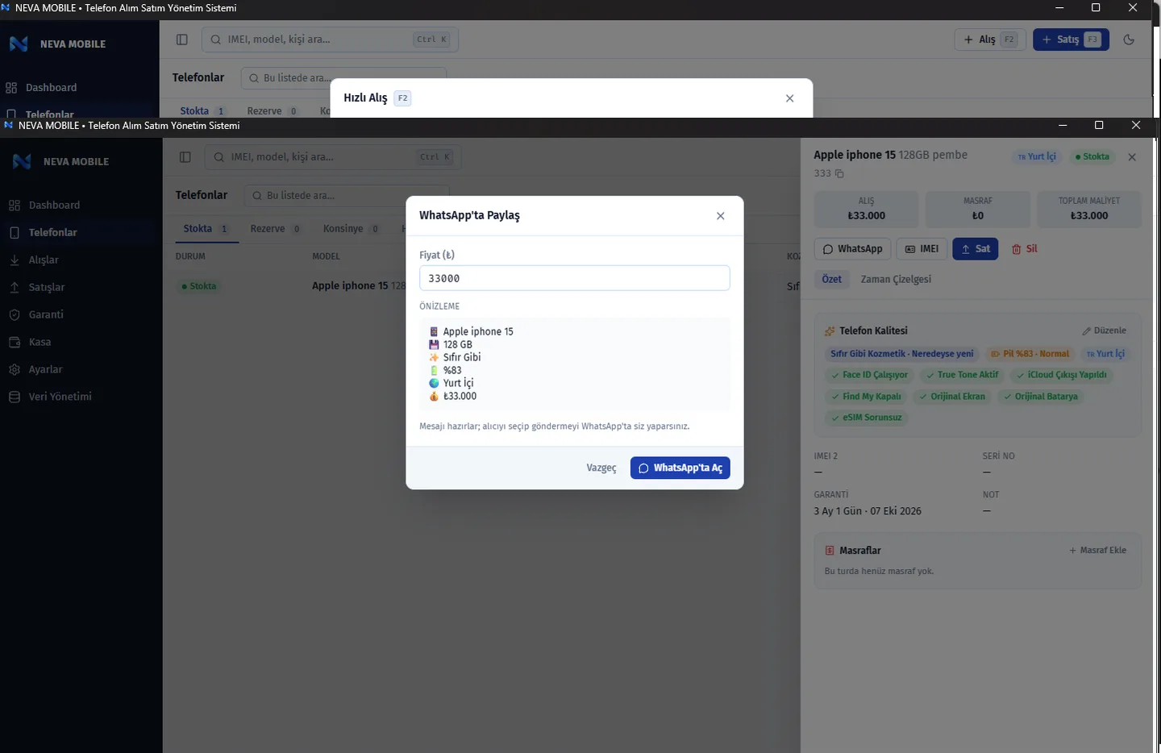
Task: Click the WhatsApp'ta Aç button
Action: coord(680,468)
